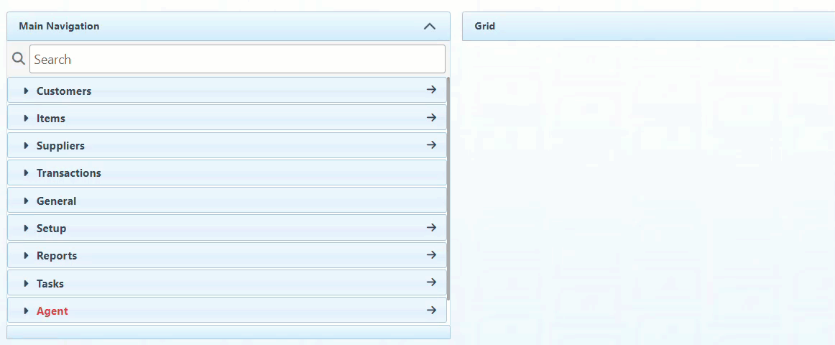Click the arrow icon in the Items row

click(x=431, y=117)
